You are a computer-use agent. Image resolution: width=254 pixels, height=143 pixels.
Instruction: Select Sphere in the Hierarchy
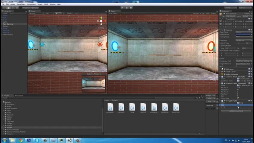(x=6, y=26)
